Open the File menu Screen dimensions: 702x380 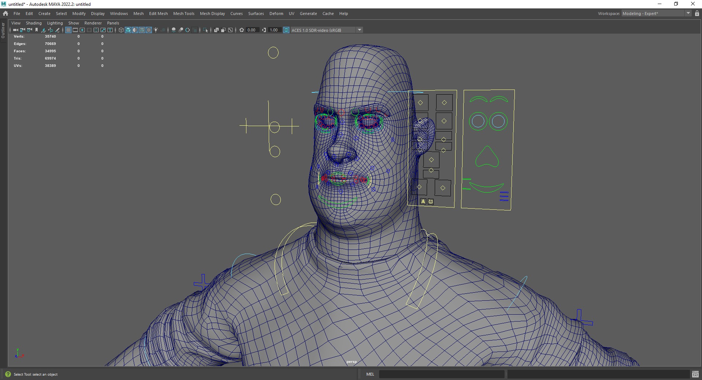click(x=17, y=14)
